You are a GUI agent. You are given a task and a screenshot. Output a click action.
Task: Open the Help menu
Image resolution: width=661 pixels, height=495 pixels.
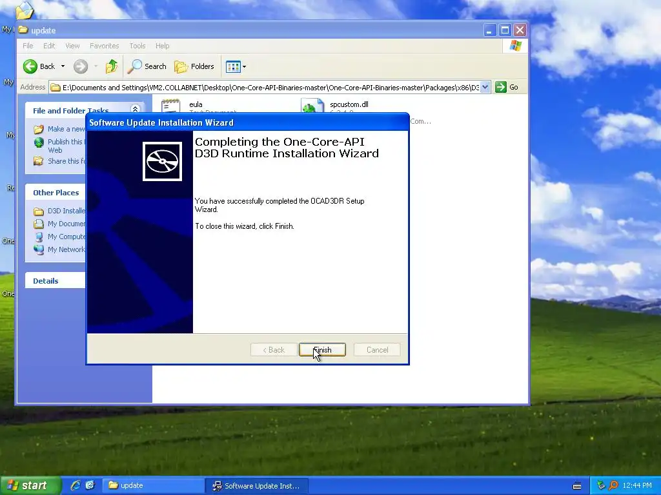point(162,46)
